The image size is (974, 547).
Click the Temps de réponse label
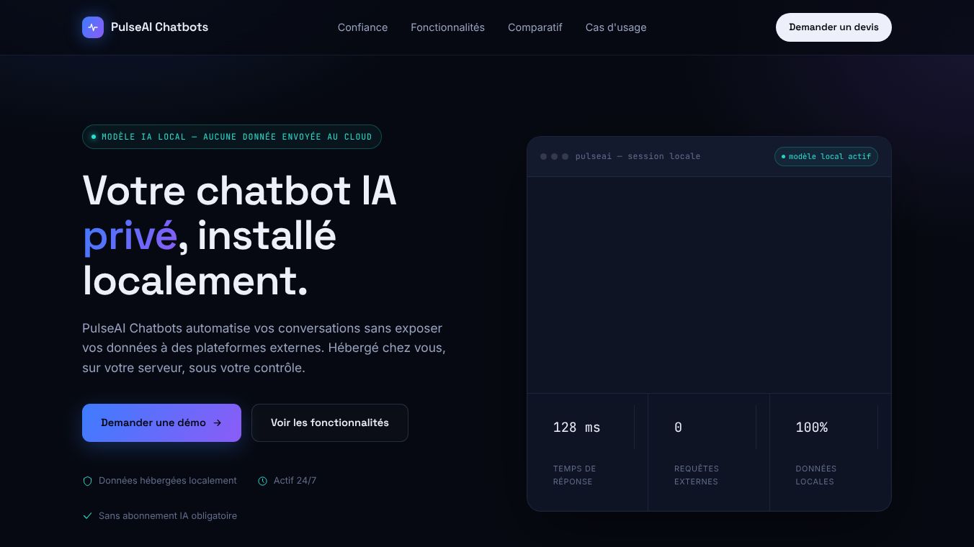point(574,475)
